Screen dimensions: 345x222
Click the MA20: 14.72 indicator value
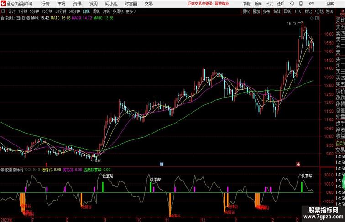pyautogui.click(x=82, y=18)
